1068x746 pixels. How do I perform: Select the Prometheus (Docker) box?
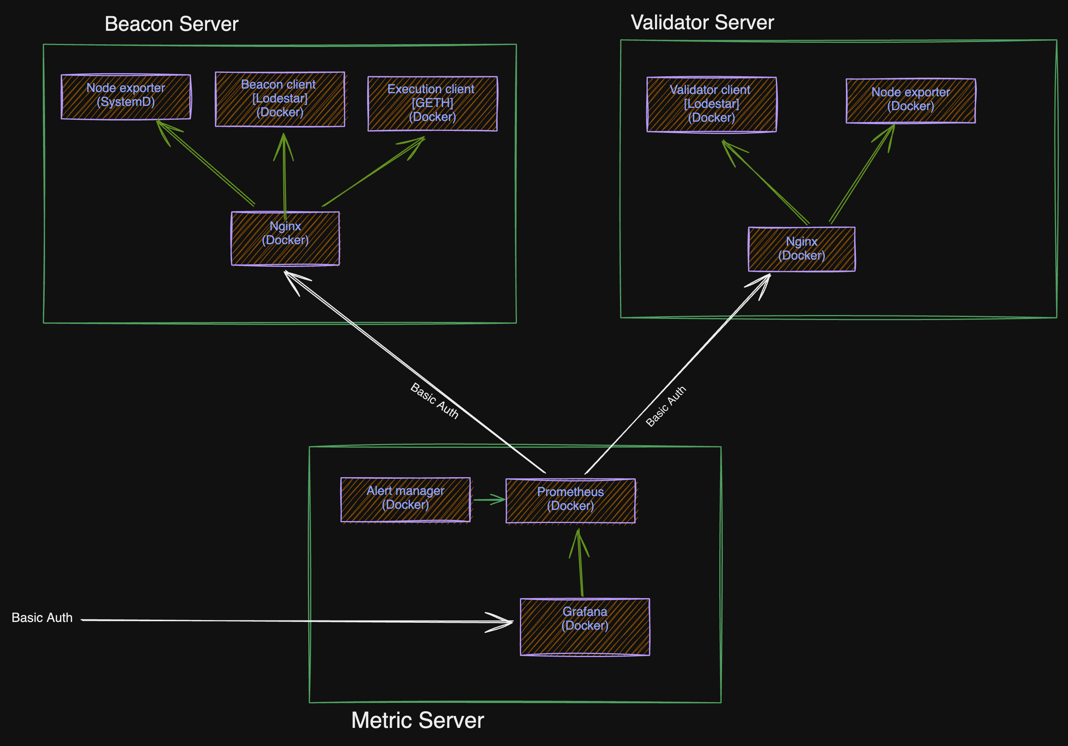pyautogui.click(x=570, y=501)
